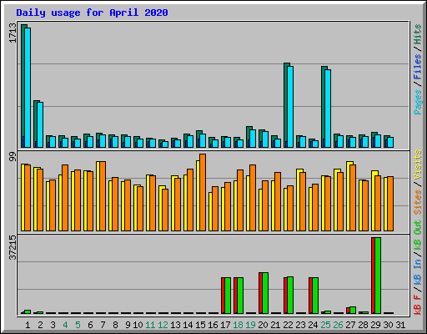Click the Visits legend label

pos(418,165)
